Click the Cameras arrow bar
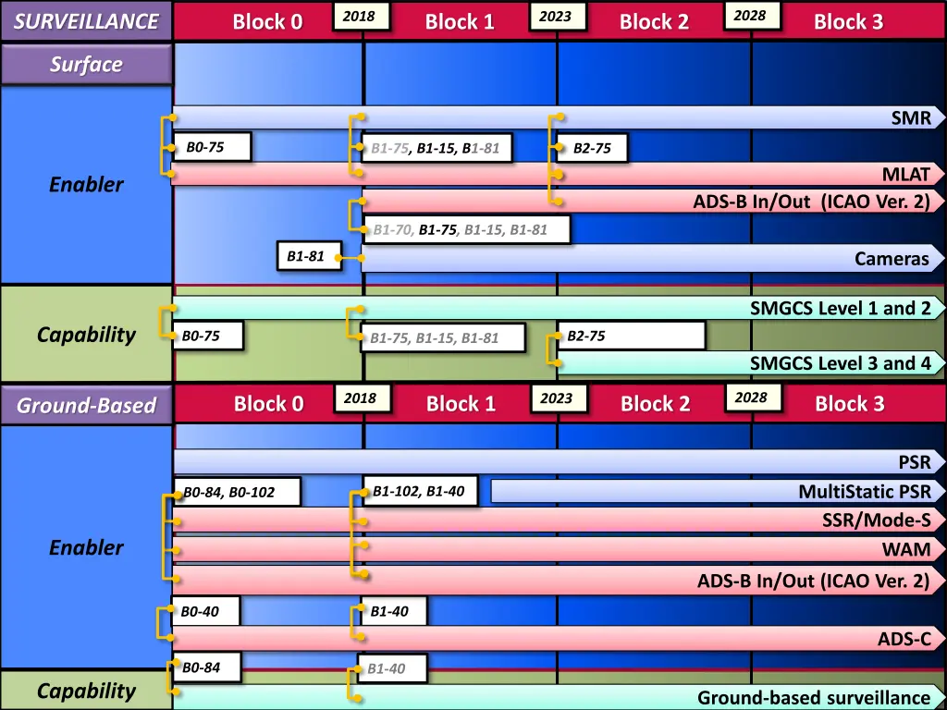 [654, 259]
